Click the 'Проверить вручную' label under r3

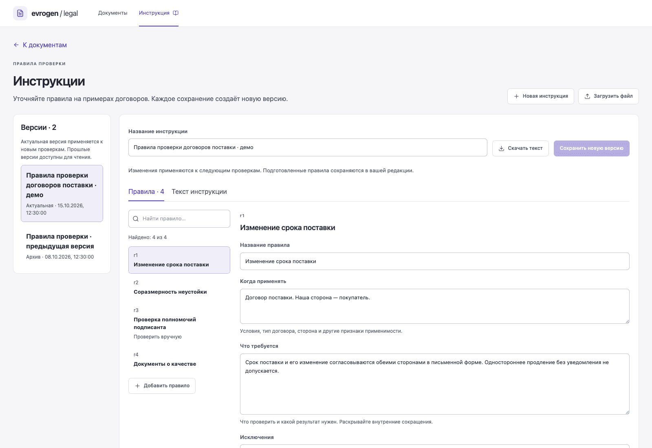click(158, 337)
